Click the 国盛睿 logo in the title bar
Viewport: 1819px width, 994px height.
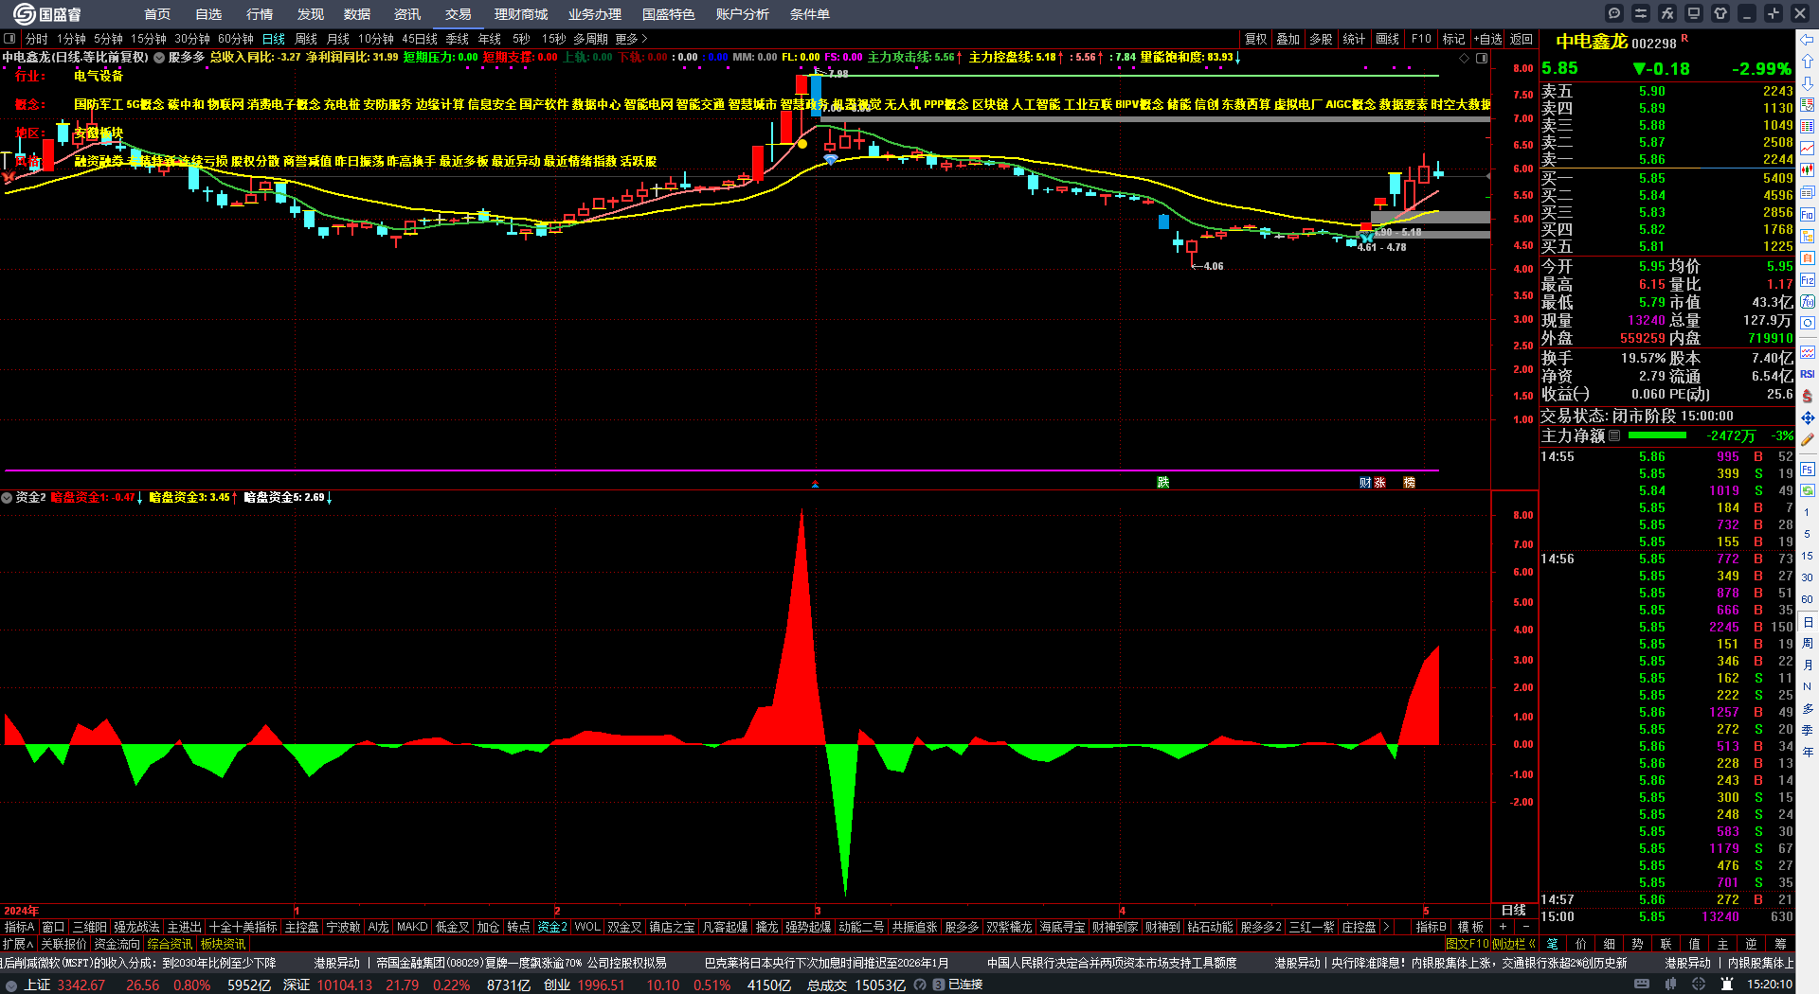(x=46, y=14)
